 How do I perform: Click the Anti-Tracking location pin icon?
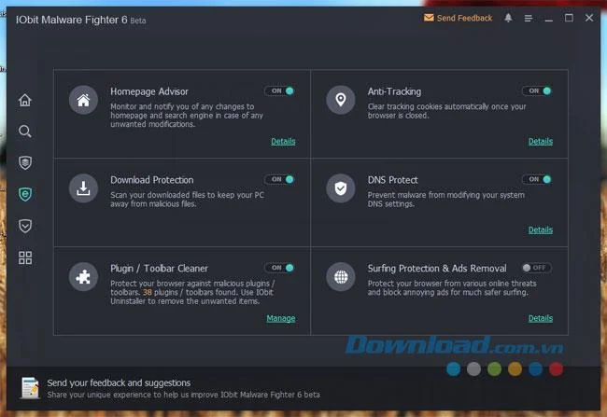click(341, 100)
